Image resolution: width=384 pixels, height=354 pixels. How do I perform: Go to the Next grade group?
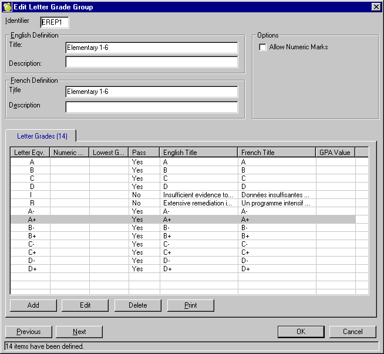point(79,332)
